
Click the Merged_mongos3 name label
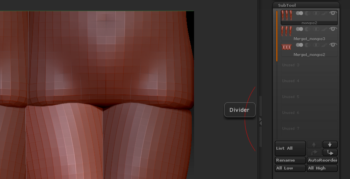click(x=309, y=39)
